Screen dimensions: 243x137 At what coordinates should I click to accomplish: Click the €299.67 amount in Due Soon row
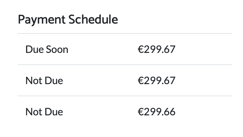pos(157,49)
